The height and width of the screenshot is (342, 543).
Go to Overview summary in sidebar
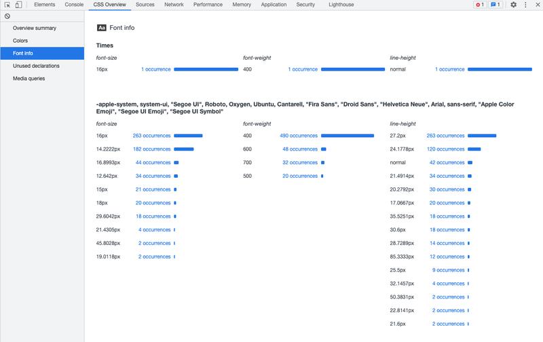(35, 28)
